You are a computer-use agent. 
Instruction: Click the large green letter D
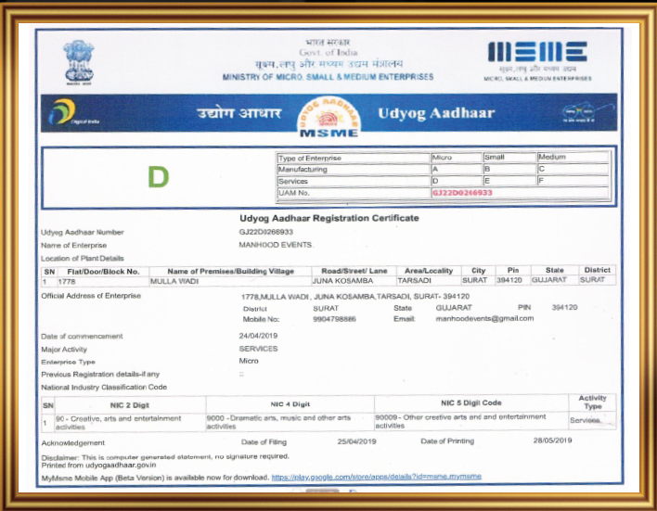click(158, 177)
